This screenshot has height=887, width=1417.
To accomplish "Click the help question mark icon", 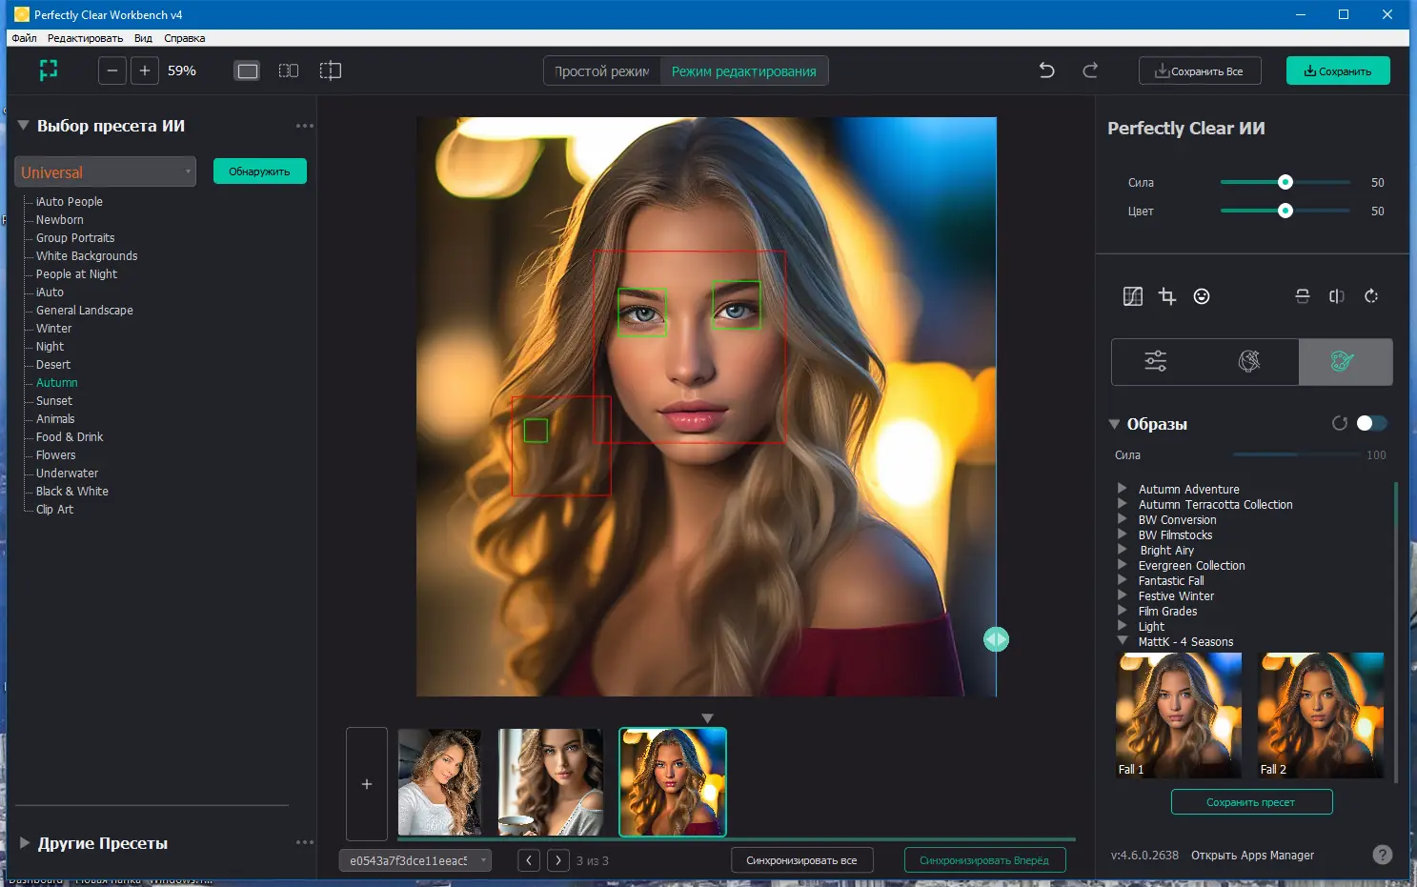I will [1382, 855].
